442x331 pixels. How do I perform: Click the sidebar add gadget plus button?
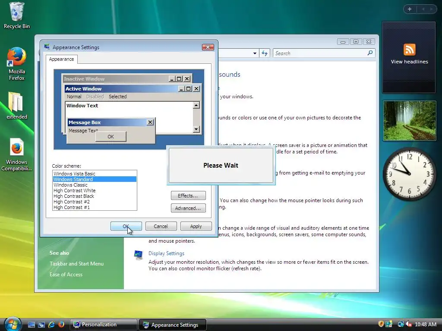410,9
